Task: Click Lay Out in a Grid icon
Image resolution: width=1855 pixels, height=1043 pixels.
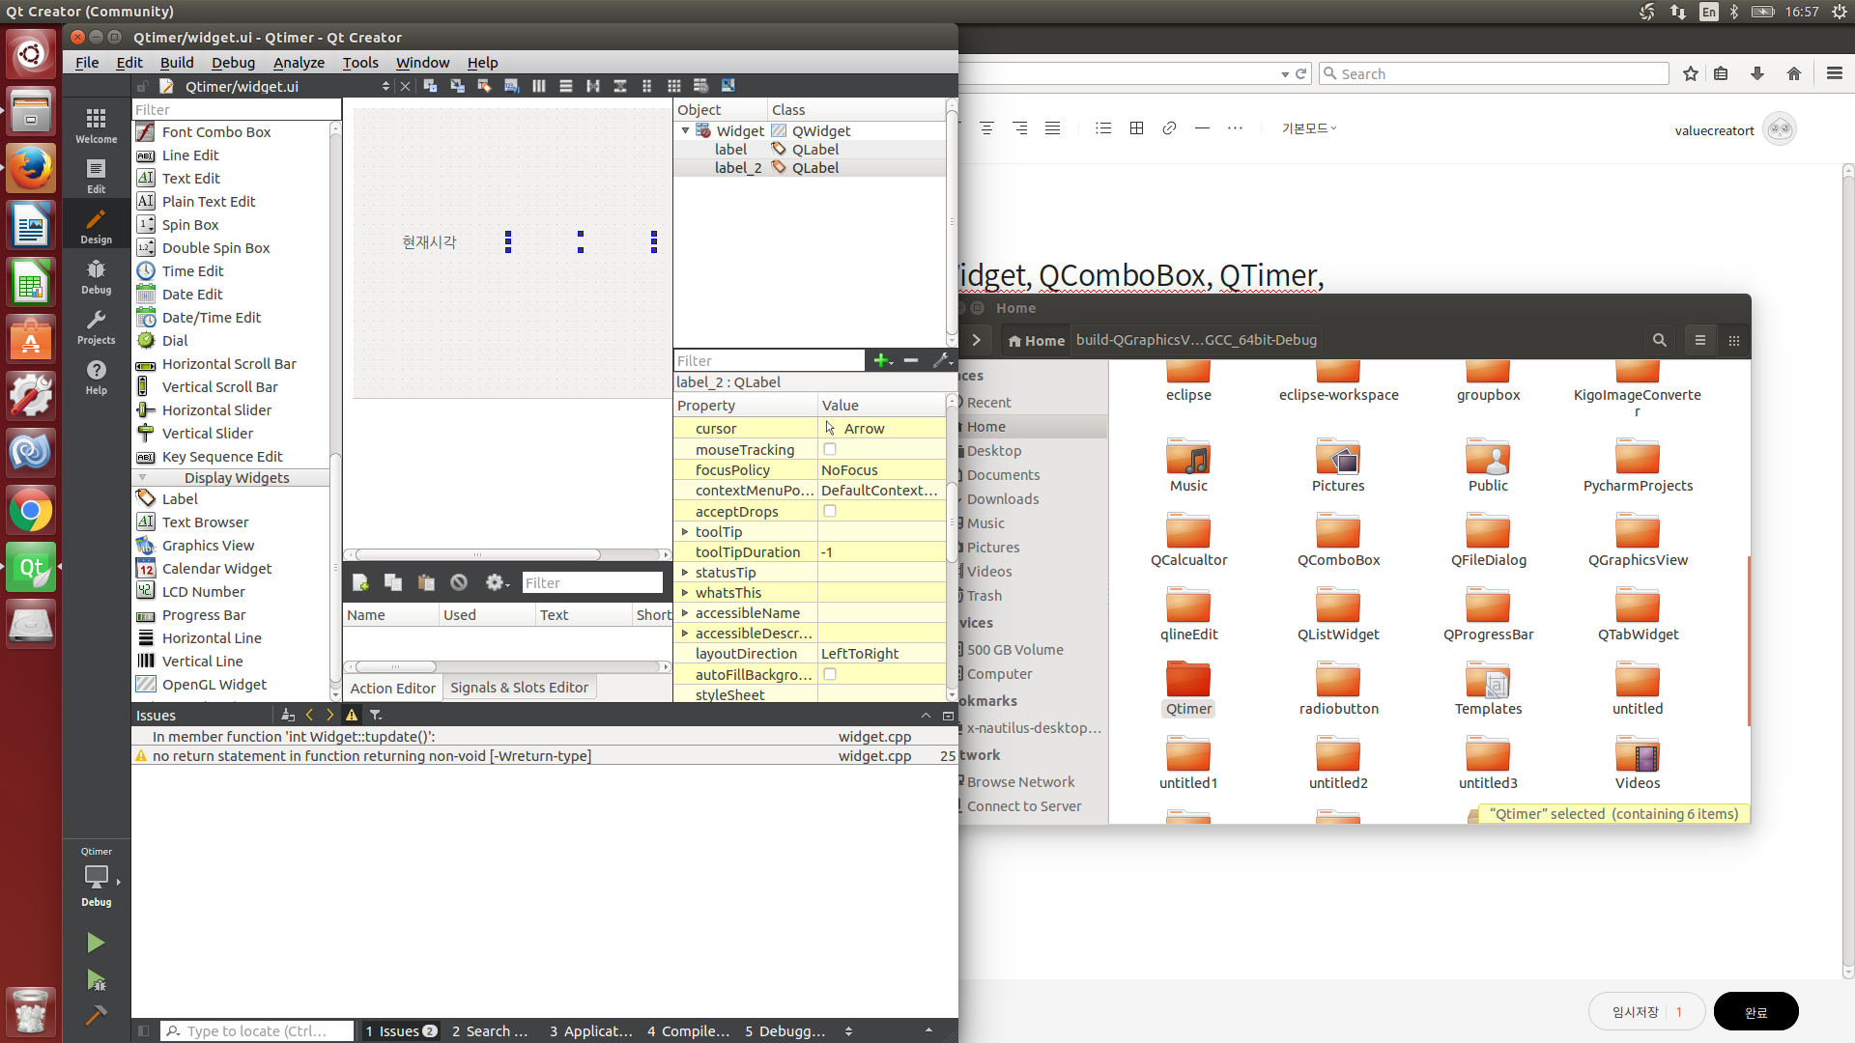Action: pos(674,86)
